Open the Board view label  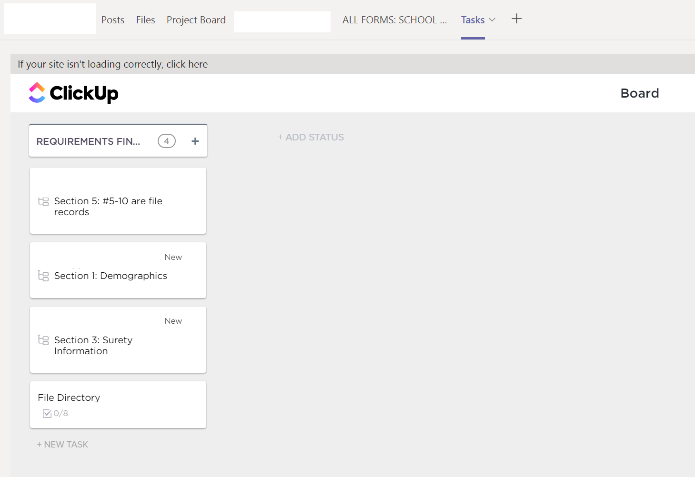[x=639, y=93]
